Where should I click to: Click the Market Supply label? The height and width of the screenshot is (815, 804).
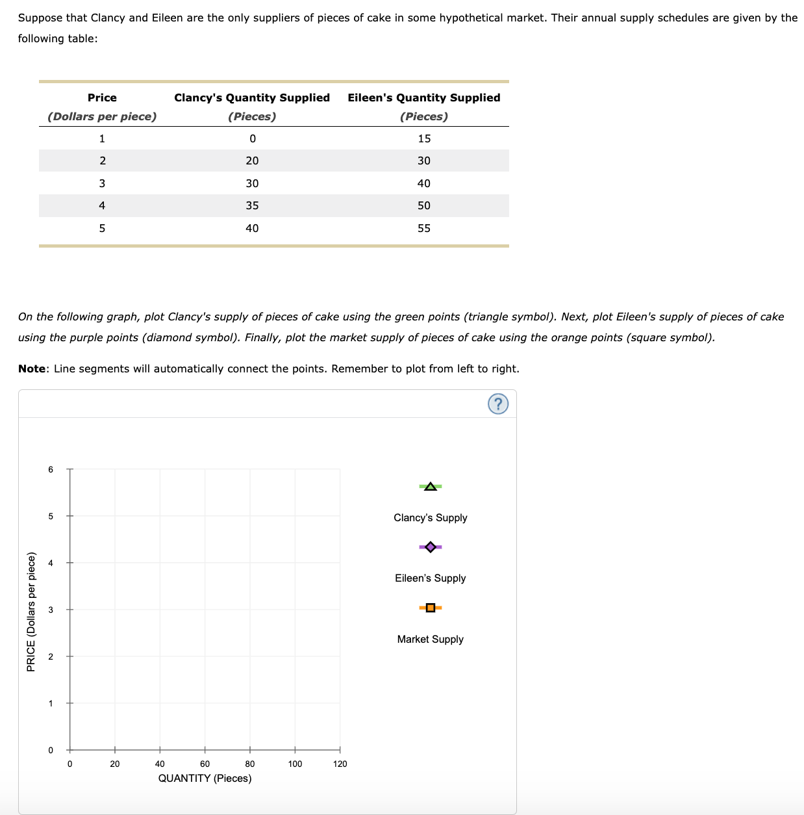(x=430, y=639)
